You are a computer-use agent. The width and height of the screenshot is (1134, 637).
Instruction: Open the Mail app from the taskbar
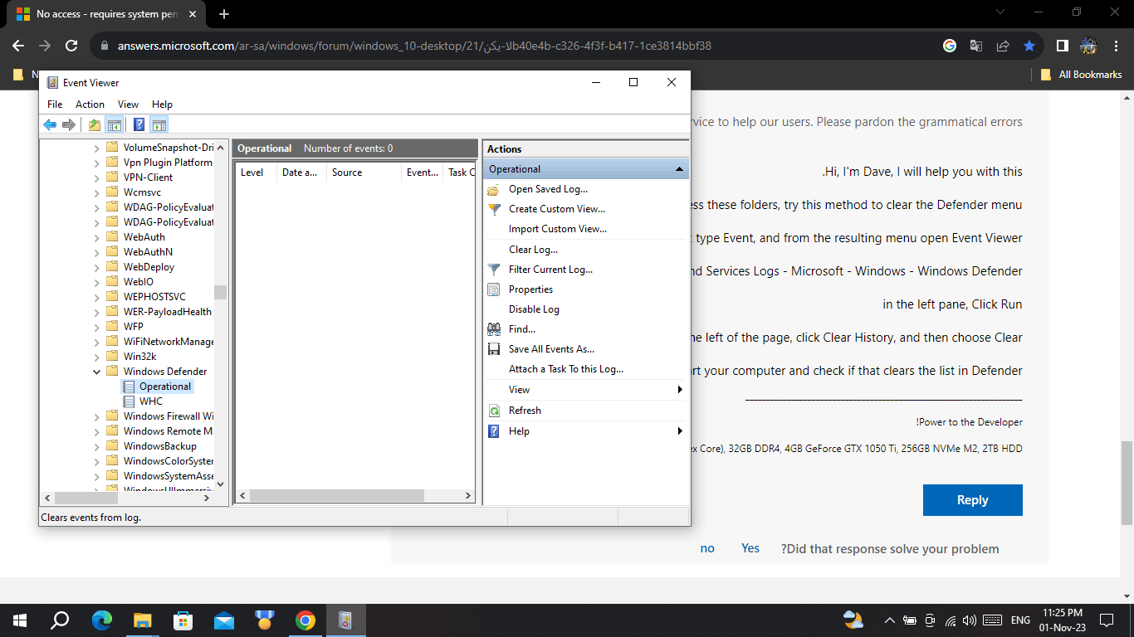pyautogui.click(x=223, y=620)
